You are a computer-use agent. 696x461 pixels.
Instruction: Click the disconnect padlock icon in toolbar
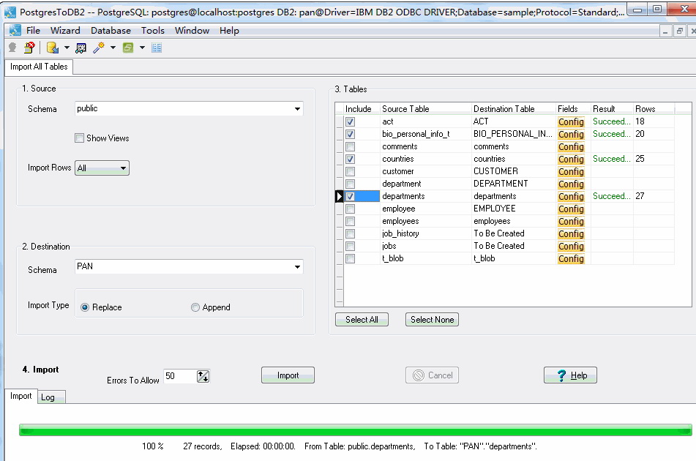point(29,48)
